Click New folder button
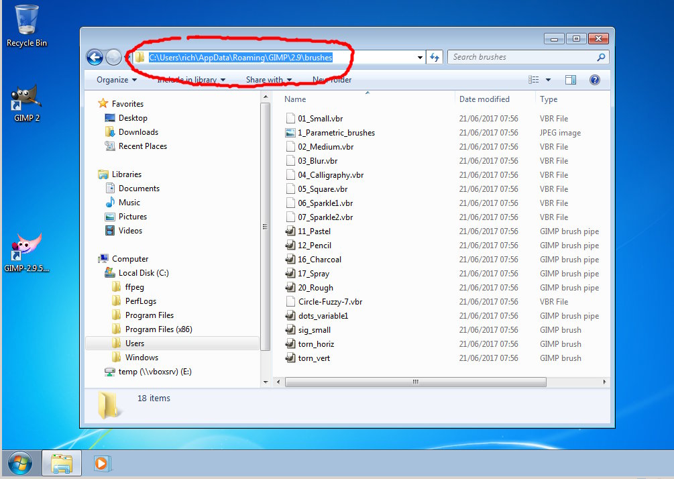Image resolution: width=674 pixels, height=479 pixels. click(332, 80)
